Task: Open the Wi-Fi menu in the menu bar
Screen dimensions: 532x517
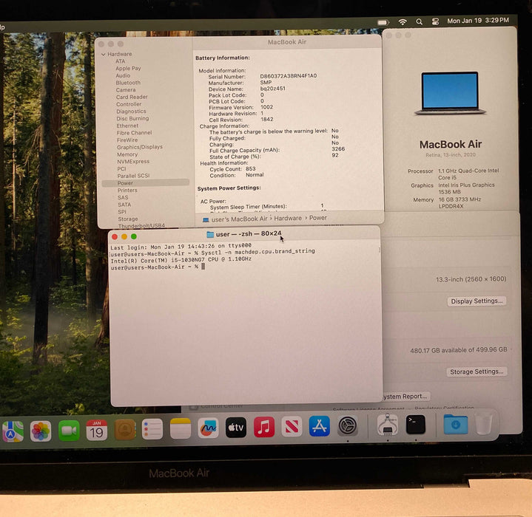Action: coord(403,22)
